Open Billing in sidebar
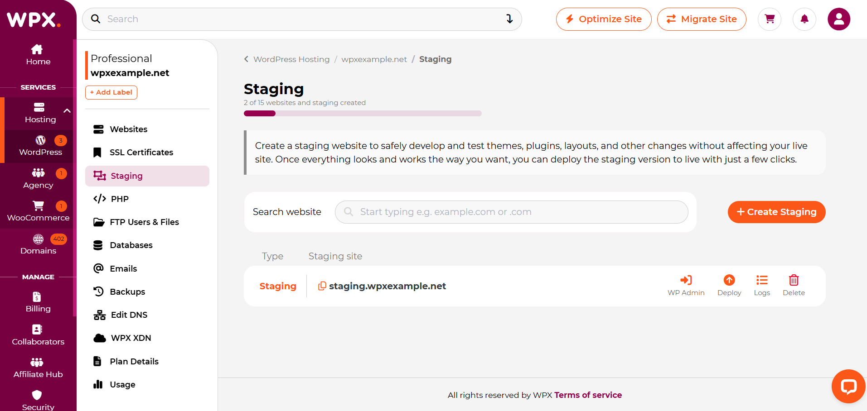Image resolution: width=867 pixels, height=411 pixels. click(38, 302)
